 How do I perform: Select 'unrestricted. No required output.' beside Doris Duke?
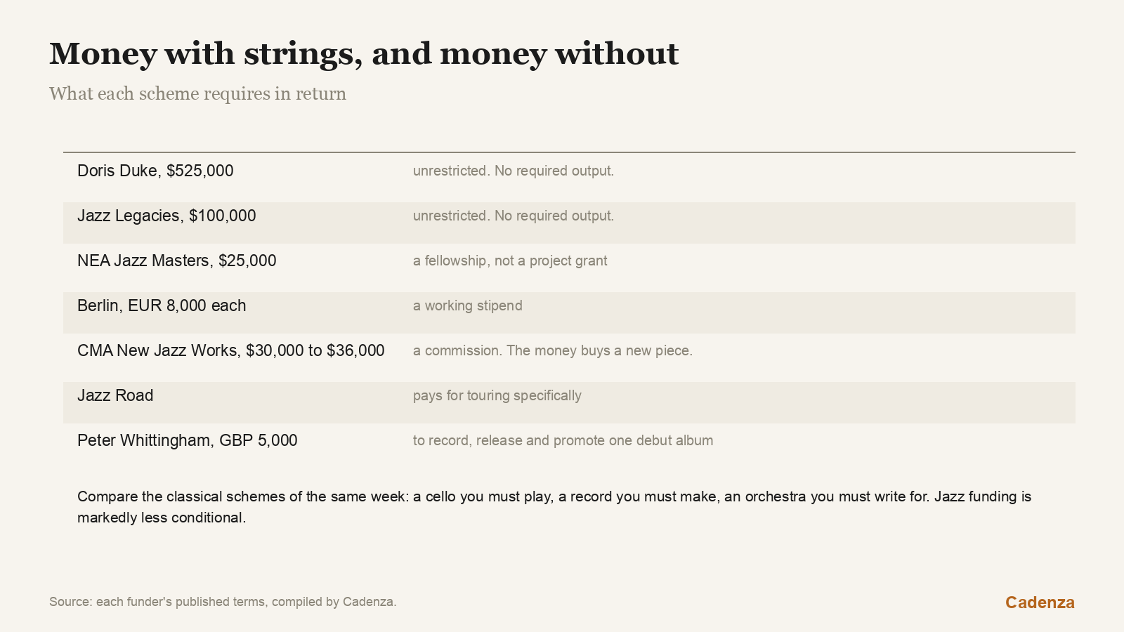point(514,171)
